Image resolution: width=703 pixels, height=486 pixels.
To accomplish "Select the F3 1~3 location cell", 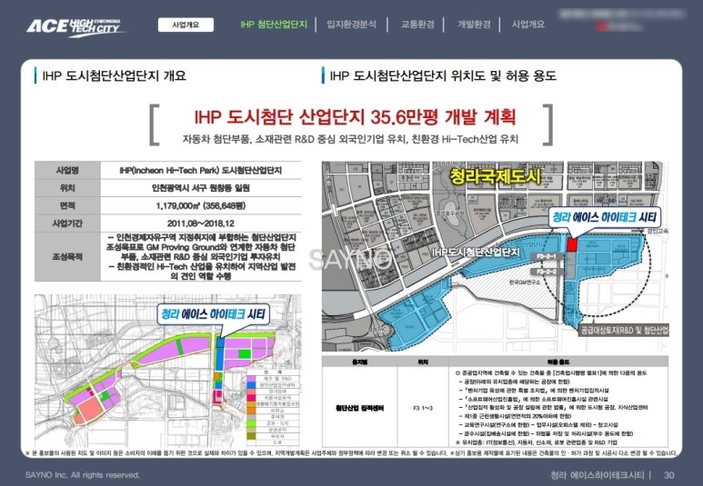I will (x=423, y=408).
